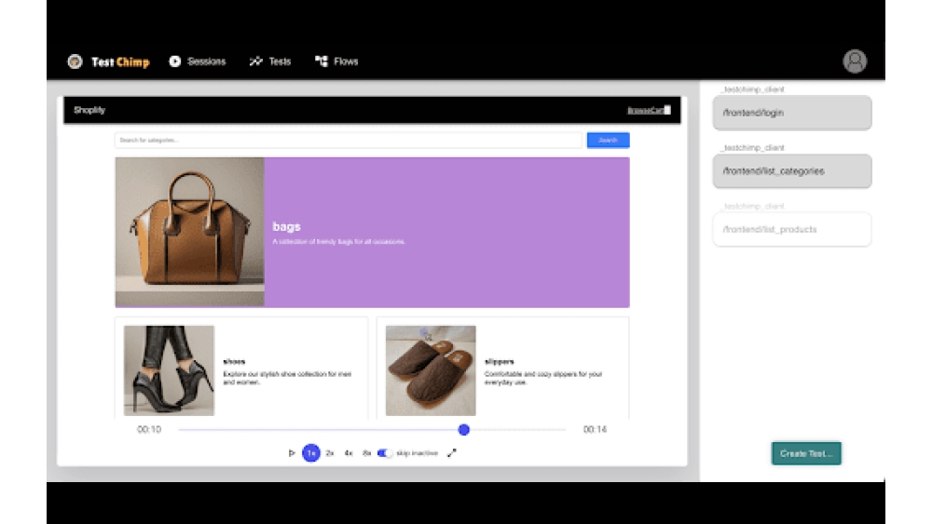
Task: Focus the Search for categories field
Action: click(349, 140)
